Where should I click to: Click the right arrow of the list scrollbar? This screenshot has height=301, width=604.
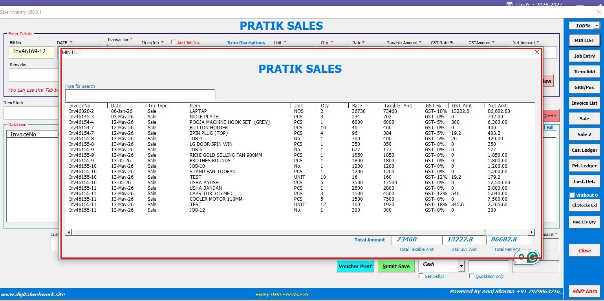point(531,232)
